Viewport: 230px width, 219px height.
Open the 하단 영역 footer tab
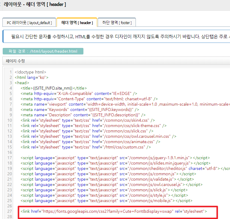(117, 23)
